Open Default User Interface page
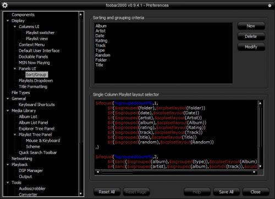 point(39,51)
